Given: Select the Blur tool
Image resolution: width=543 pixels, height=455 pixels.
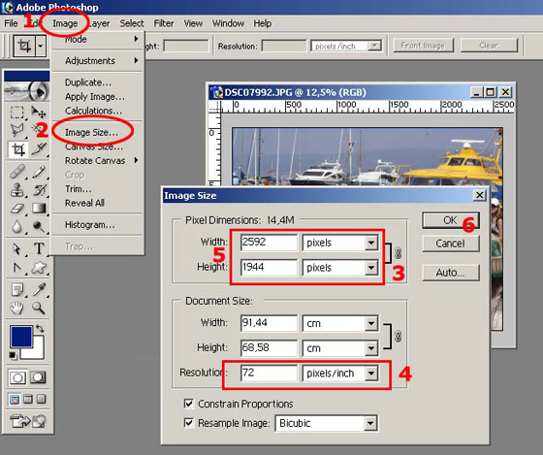Looking at the screenshot, I should (16, 227).
